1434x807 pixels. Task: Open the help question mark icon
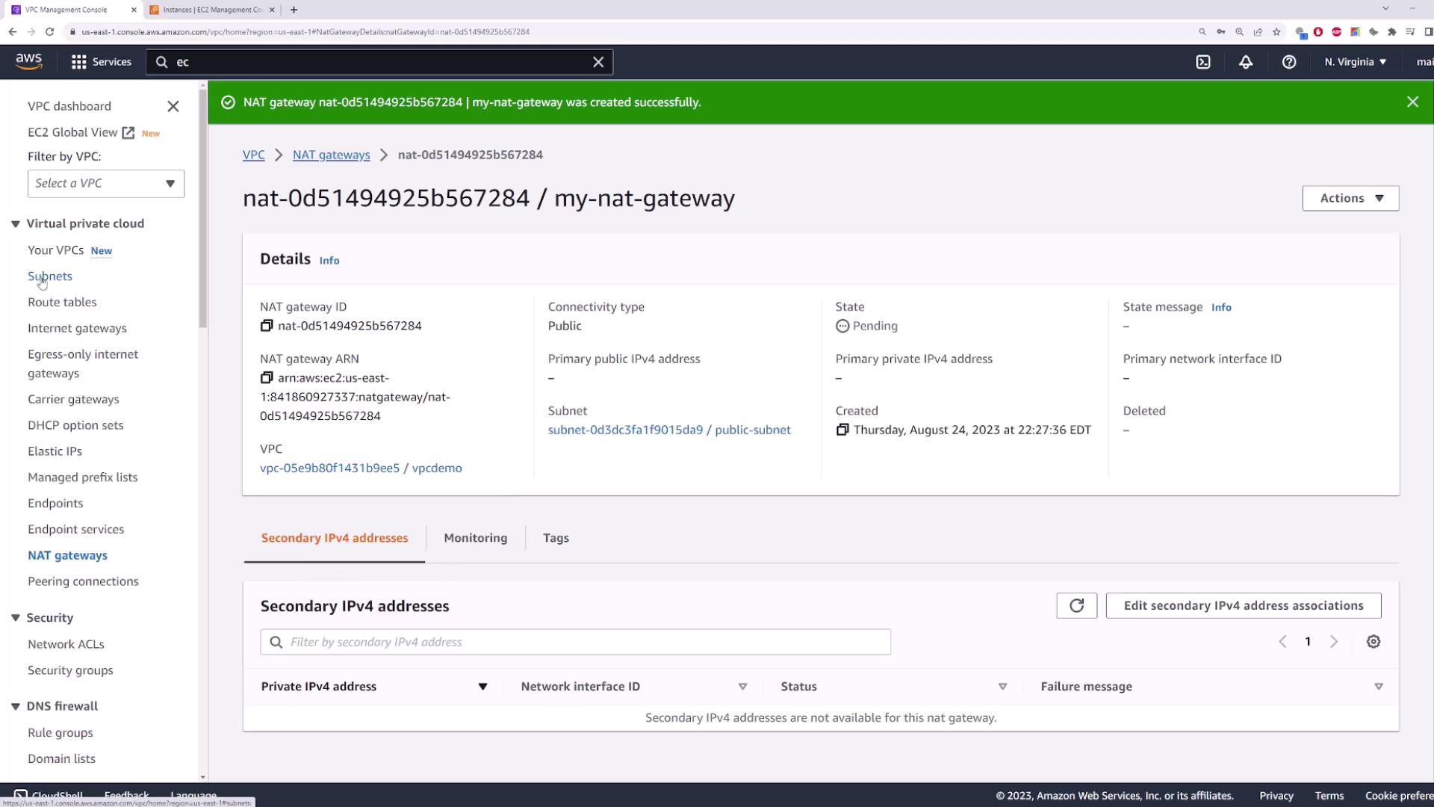(x=1289, y=62)
